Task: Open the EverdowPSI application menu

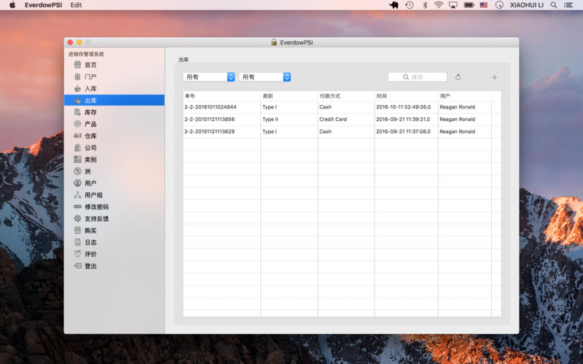Action: tap(43, 5)
